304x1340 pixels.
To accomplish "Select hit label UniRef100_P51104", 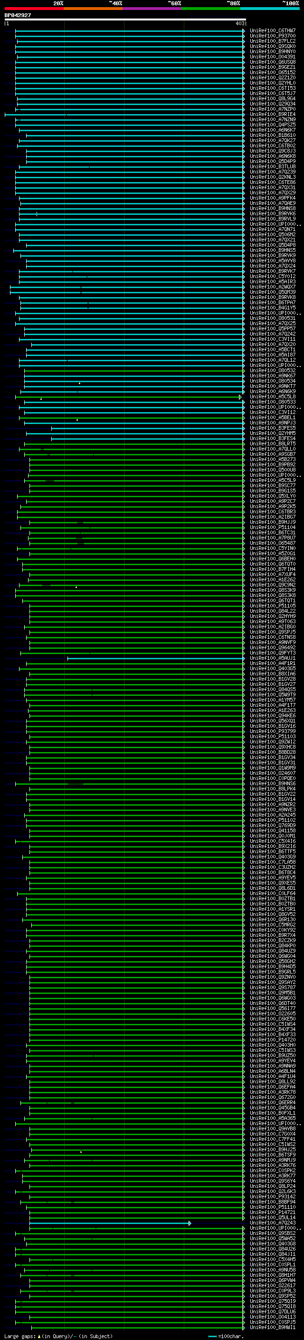I will 273,528.
